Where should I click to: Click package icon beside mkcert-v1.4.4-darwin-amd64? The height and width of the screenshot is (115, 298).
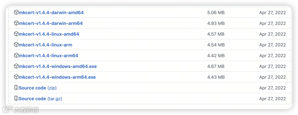pos(16,12)
